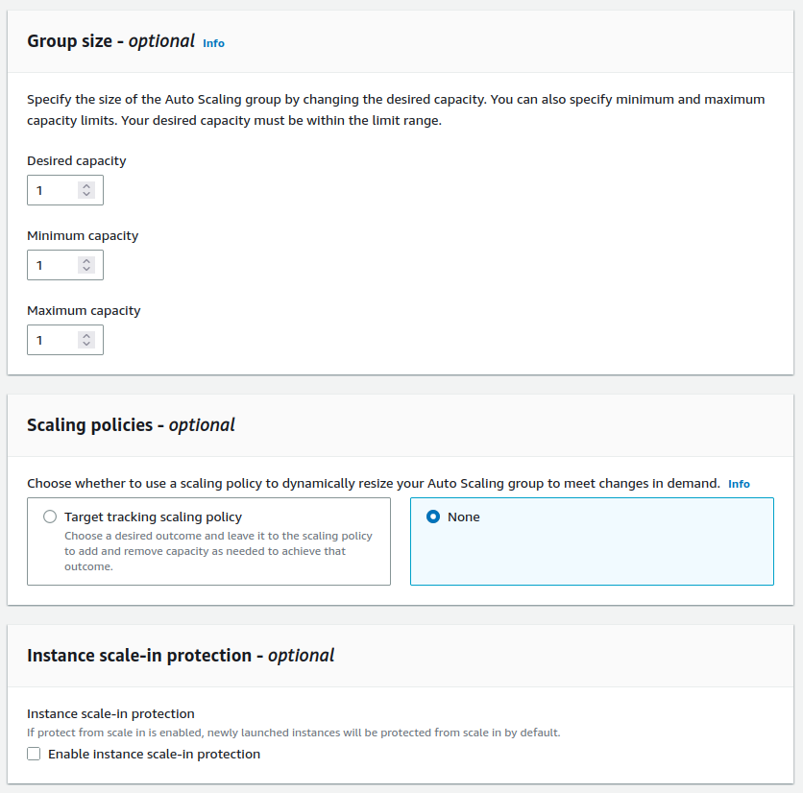803x793 pixels.
Task: Lower Maximum capacity with the down arrow
Action: (x=86, y=345)
